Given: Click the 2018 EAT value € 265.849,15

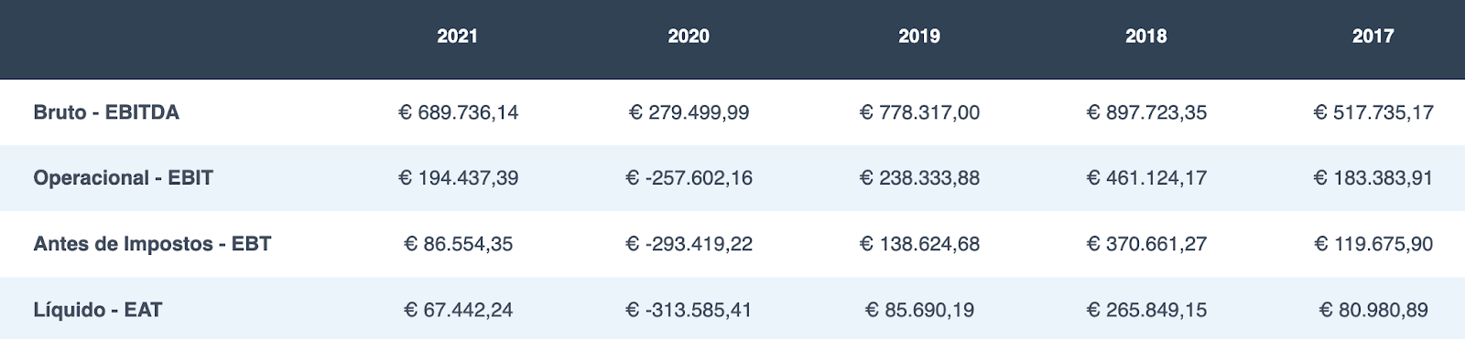Looking at the screenshot, I should tap(1146, 310).
